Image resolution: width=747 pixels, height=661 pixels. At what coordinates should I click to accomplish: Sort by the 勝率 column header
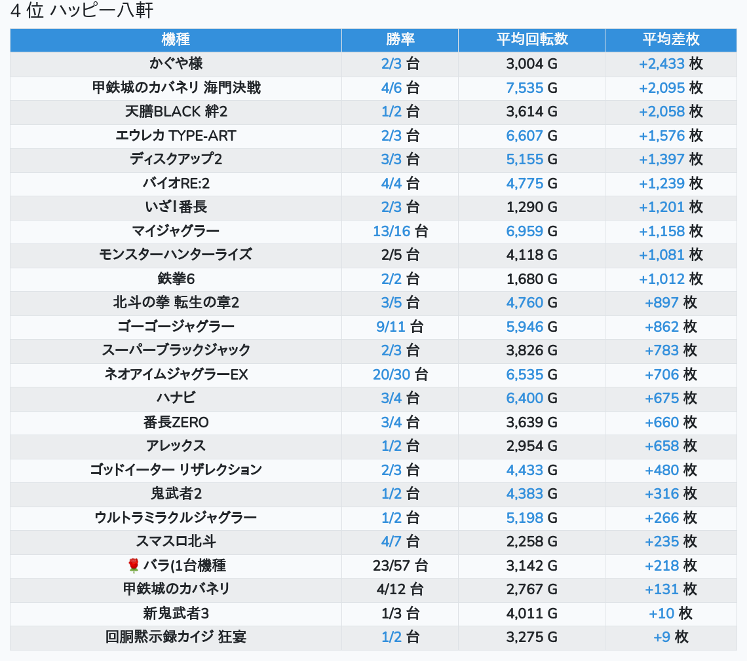click(400, 40)
